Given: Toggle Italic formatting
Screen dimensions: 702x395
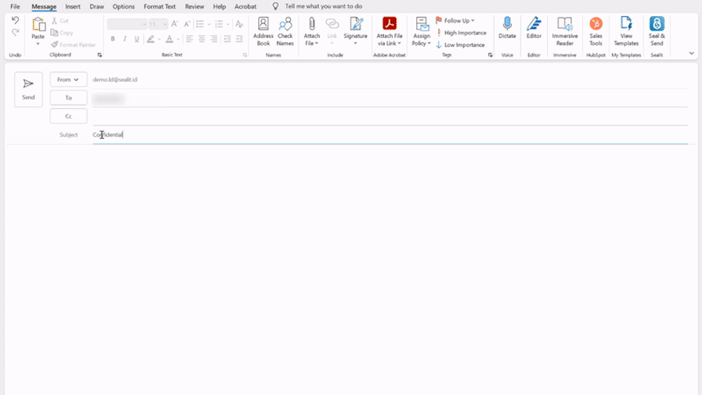Looking at the screenshot, I should pyautogui.click(x=125, y=39).
